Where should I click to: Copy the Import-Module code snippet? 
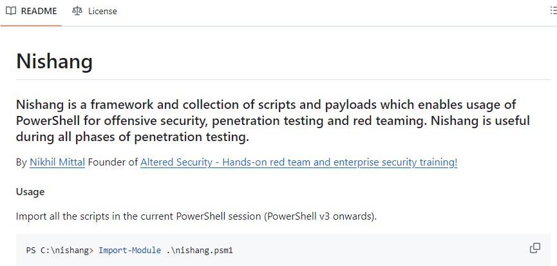coord(535,248)
